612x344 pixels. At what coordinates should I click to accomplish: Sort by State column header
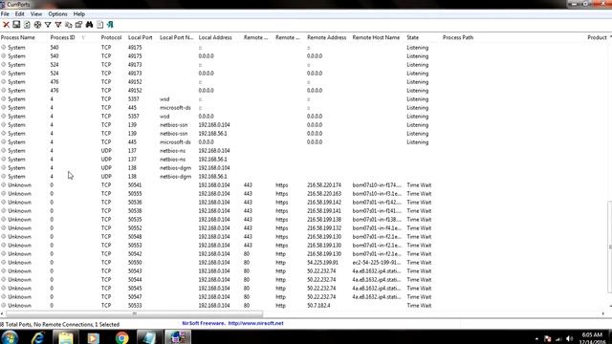click(412, 37)
